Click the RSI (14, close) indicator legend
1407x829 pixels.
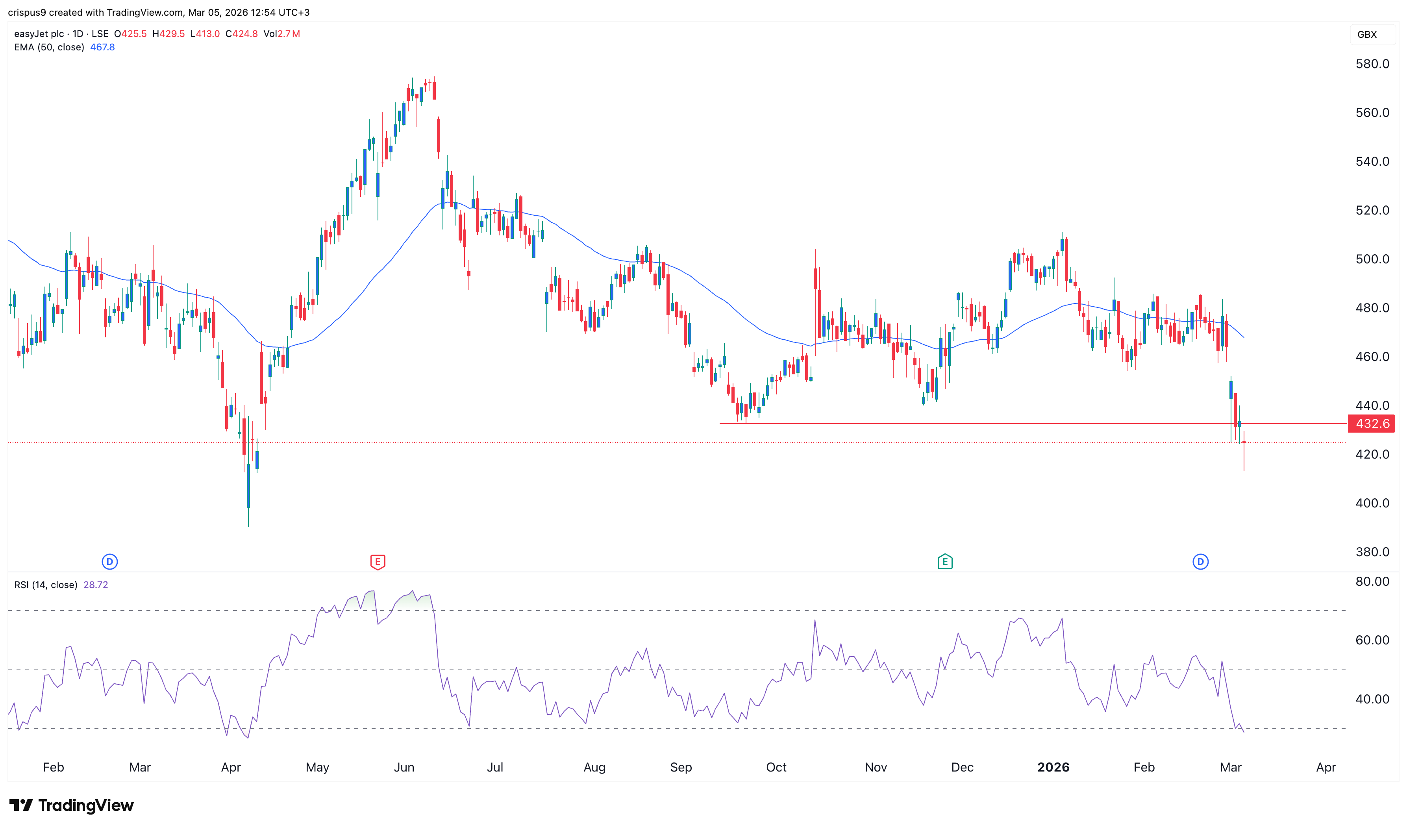coord(46,585)
